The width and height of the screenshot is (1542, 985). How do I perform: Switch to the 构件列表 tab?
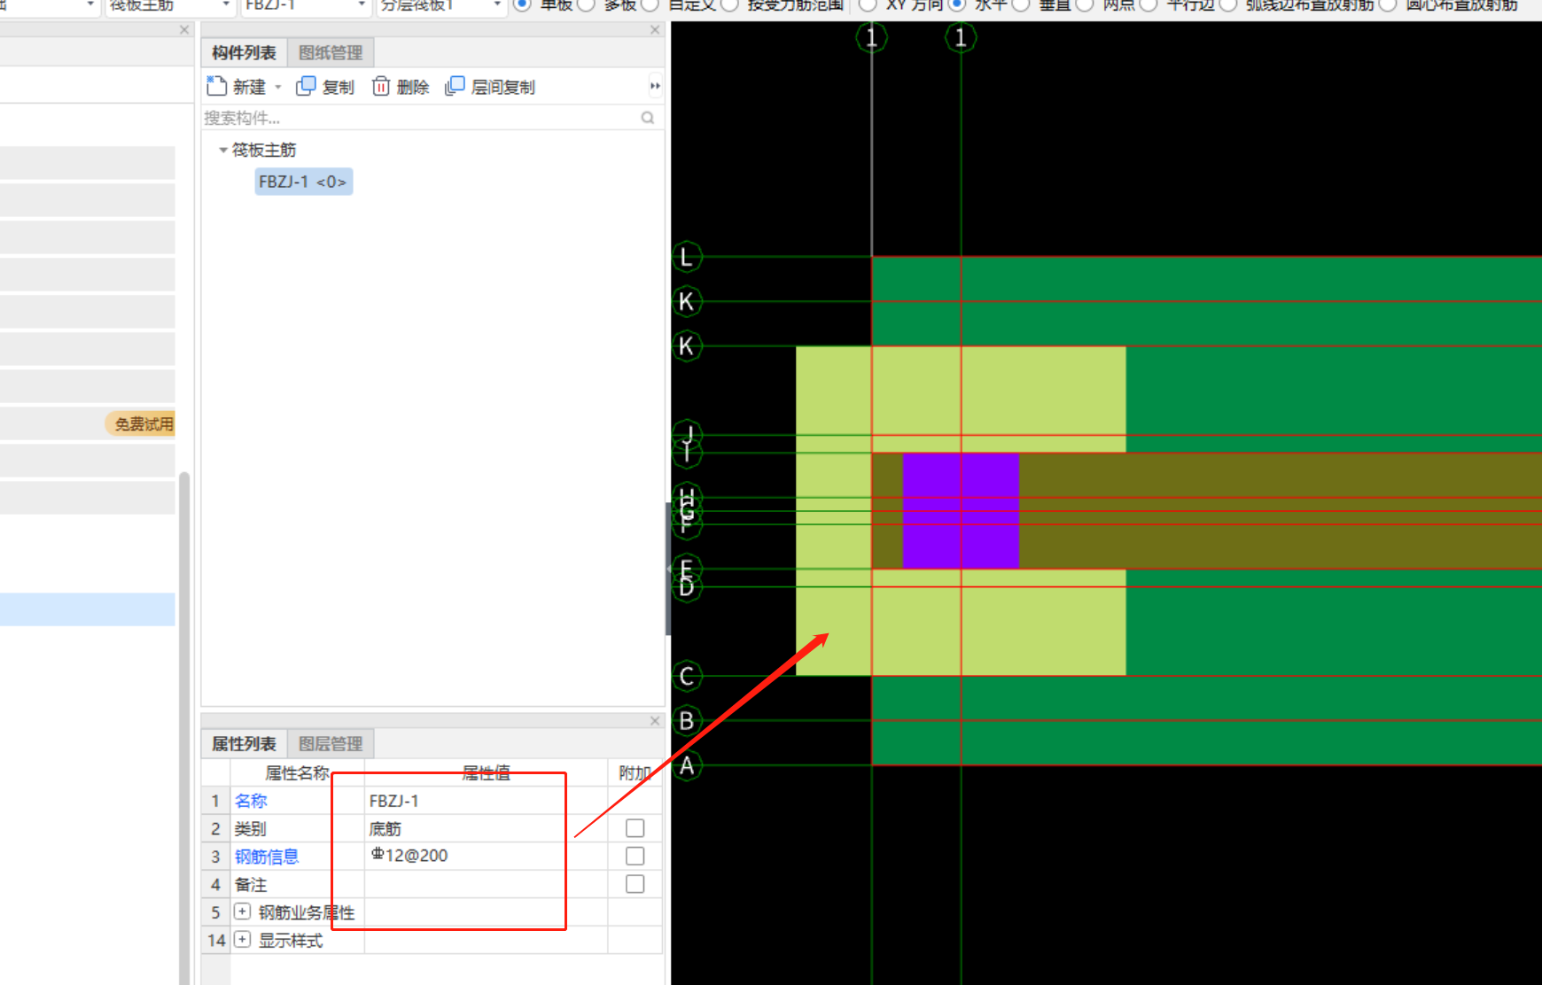tap(244, 52)
